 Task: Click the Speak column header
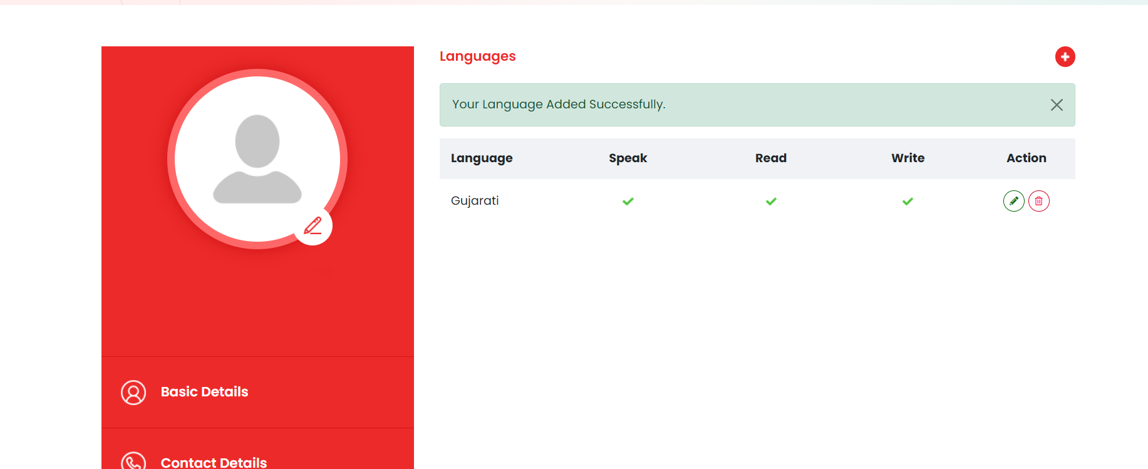click(x=628, y=158)
